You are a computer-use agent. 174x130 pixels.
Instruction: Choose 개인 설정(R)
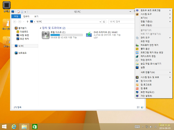(154, 96)
